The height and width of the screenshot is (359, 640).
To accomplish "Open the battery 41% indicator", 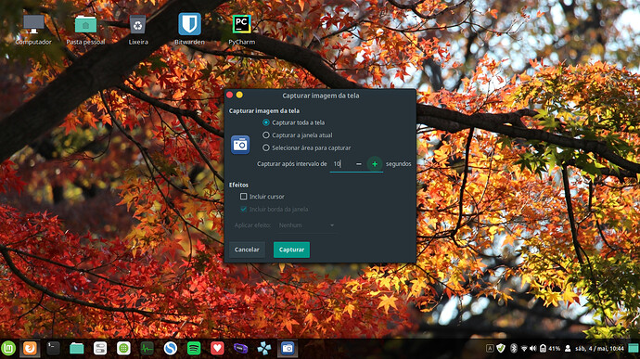I will point(550,349).
